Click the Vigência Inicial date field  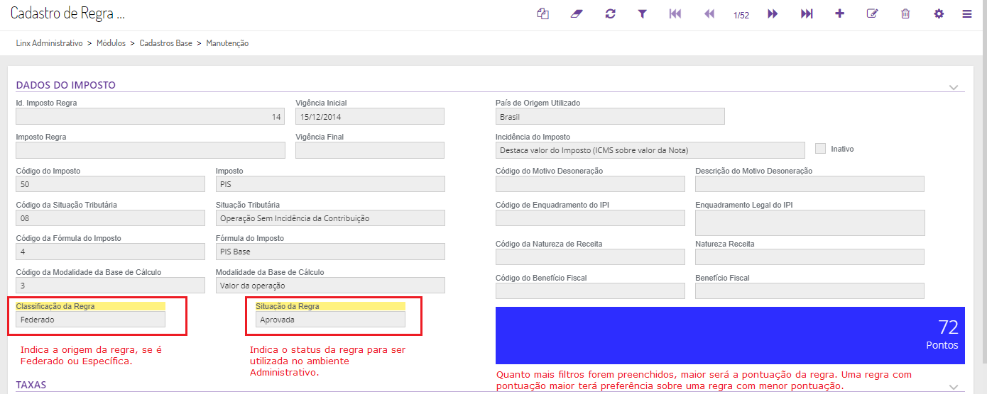pos(370,116)
